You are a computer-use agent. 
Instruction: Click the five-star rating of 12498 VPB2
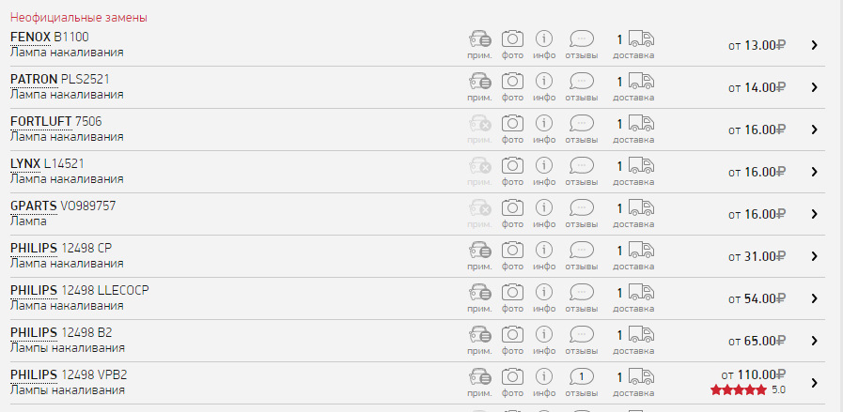click(739, 389)
